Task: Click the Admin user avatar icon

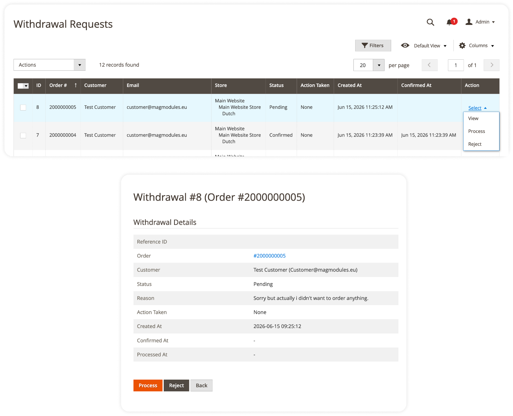Action: [x=469, y=22]
